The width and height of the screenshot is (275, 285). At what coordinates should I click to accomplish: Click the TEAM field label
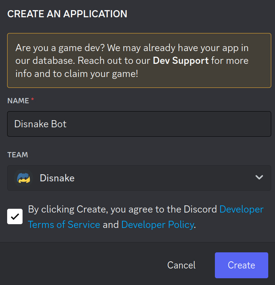coord(18,155)
